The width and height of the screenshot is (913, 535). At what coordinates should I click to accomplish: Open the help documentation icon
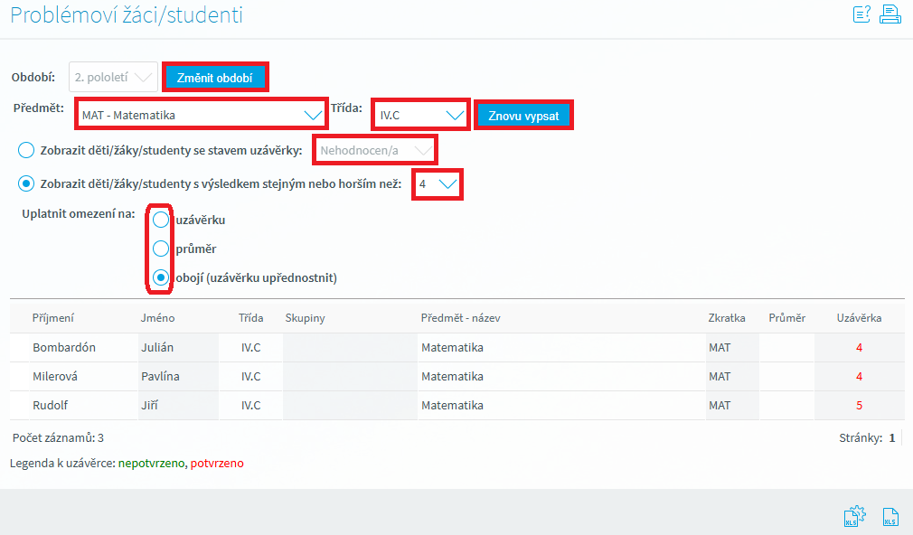pyautogui.click(x=861, y=14)
